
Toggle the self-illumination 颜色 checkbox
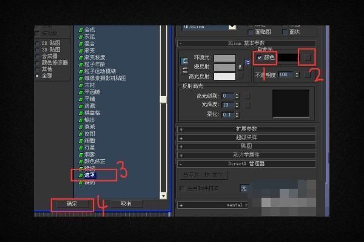(x=260, y=57)
